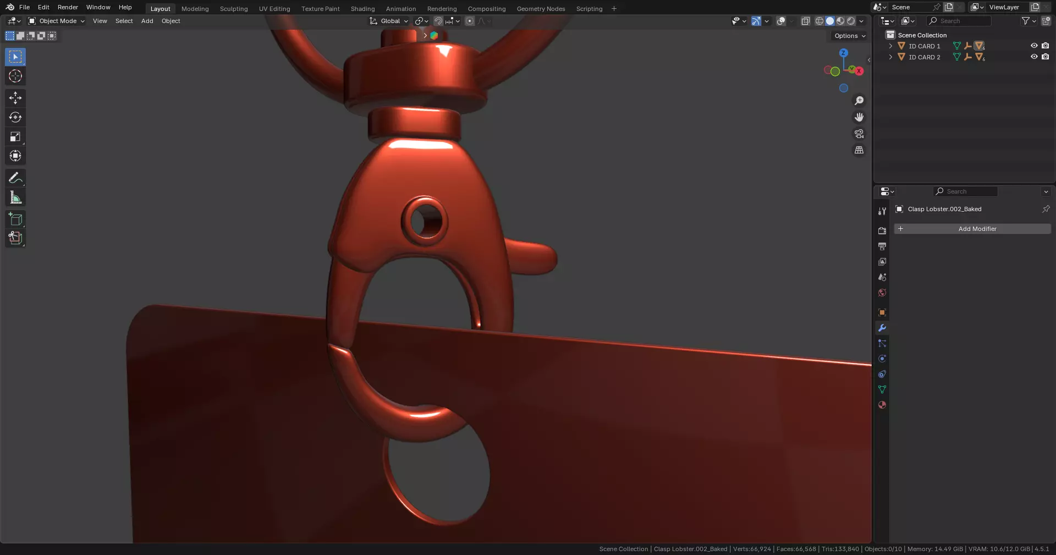Screen dimensions: 1056x555
Task: Open the outliner filter dropdown
Action: (1028, 21)
